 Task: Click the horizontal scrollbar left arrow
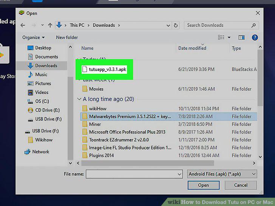78,163
